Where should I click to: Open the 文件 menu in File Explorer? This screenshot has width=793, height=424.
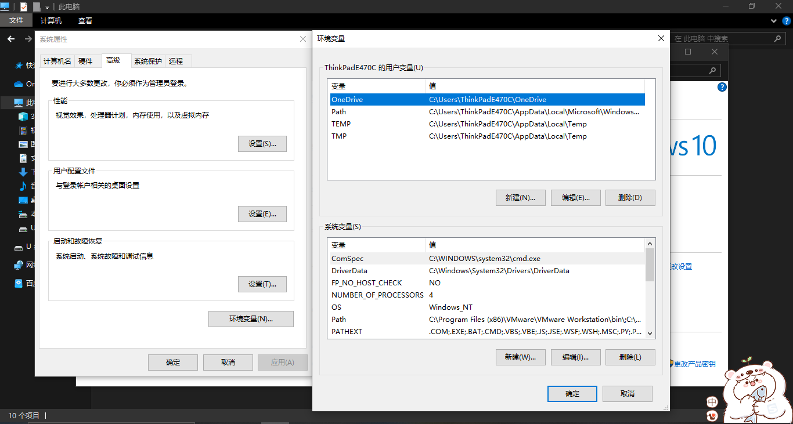click(x=16, y=20)
